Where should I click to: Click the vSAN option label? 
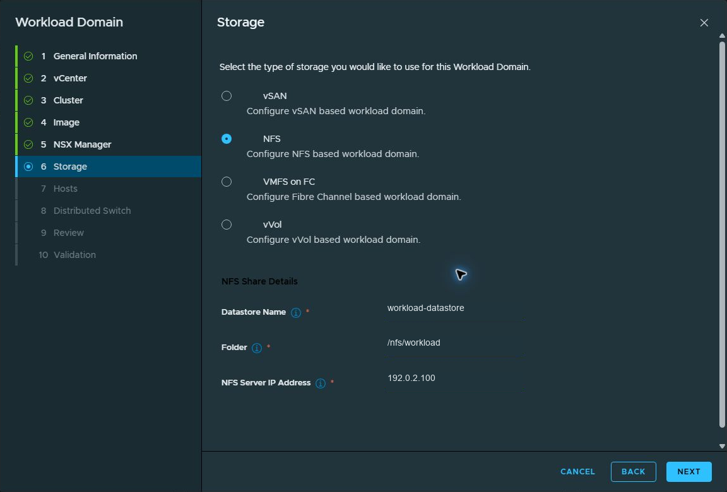tap(275, 96)
